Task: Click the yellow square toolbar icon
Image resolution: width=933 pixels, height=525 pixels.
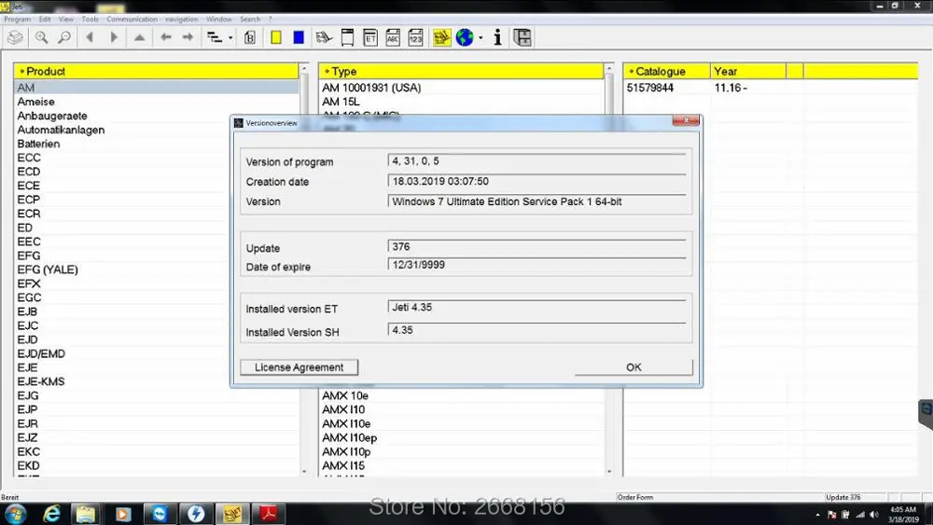Action: pos(276,37)
